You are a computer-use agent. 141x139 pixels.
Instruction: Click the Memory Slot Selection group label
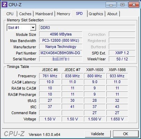(25, 20)
